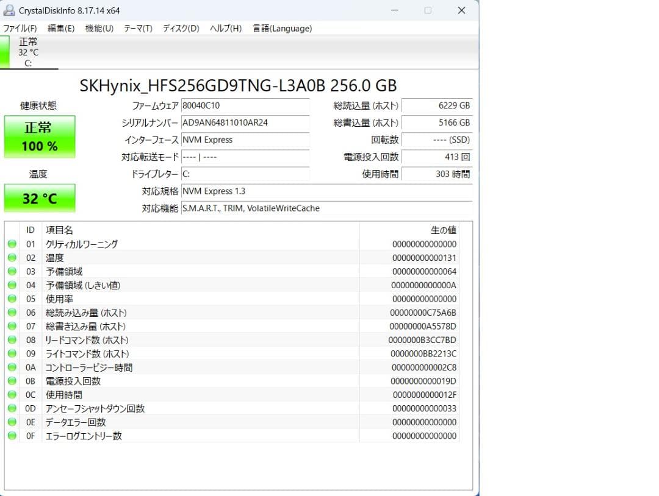The width and height of the screenshot is (659, 496).
Task: Open the ディスク(D) drive selector
Action: [x=180, y=28]
